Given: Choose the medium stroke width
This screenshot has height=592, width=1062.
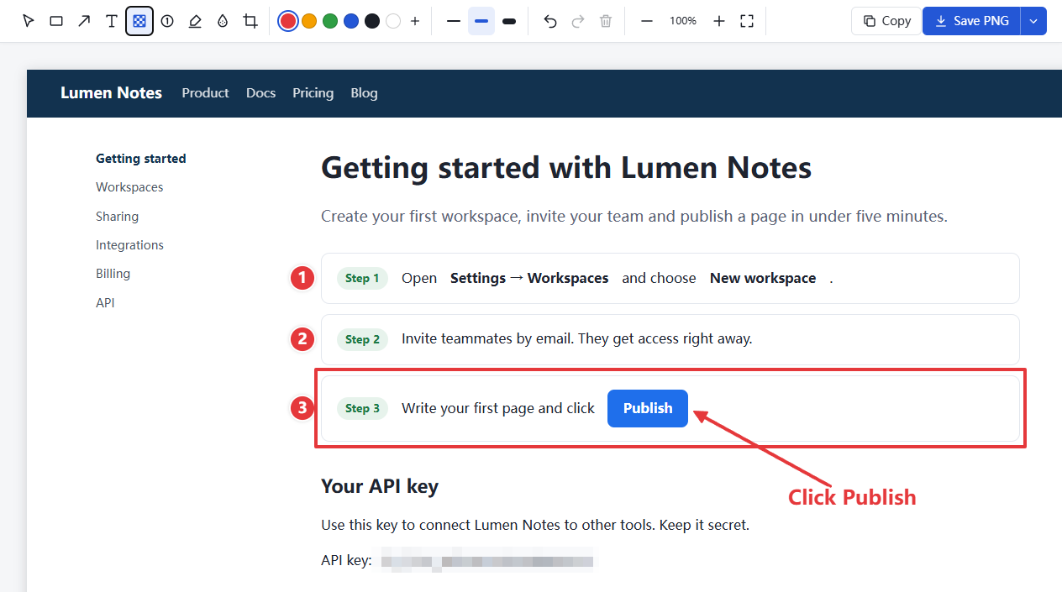Looking at the screenshot, I should pos(481,21).
